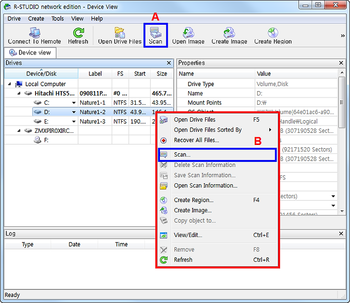The height and width of the screenshot is (303, 350).
Task: Click the Scan toolbar icon
Action: 156,35
